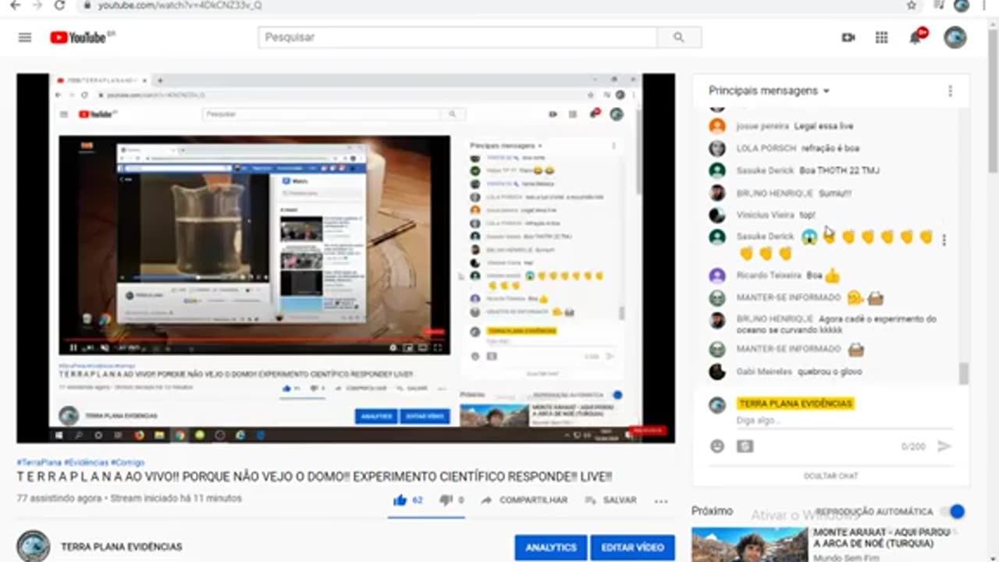Open the create video camera icon
Screen dimensions: 999x562
[848, 37]
